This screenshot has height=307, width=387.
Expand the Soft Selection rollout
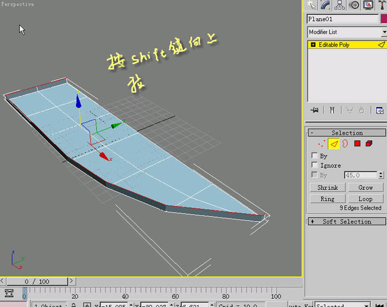point(347,221)
